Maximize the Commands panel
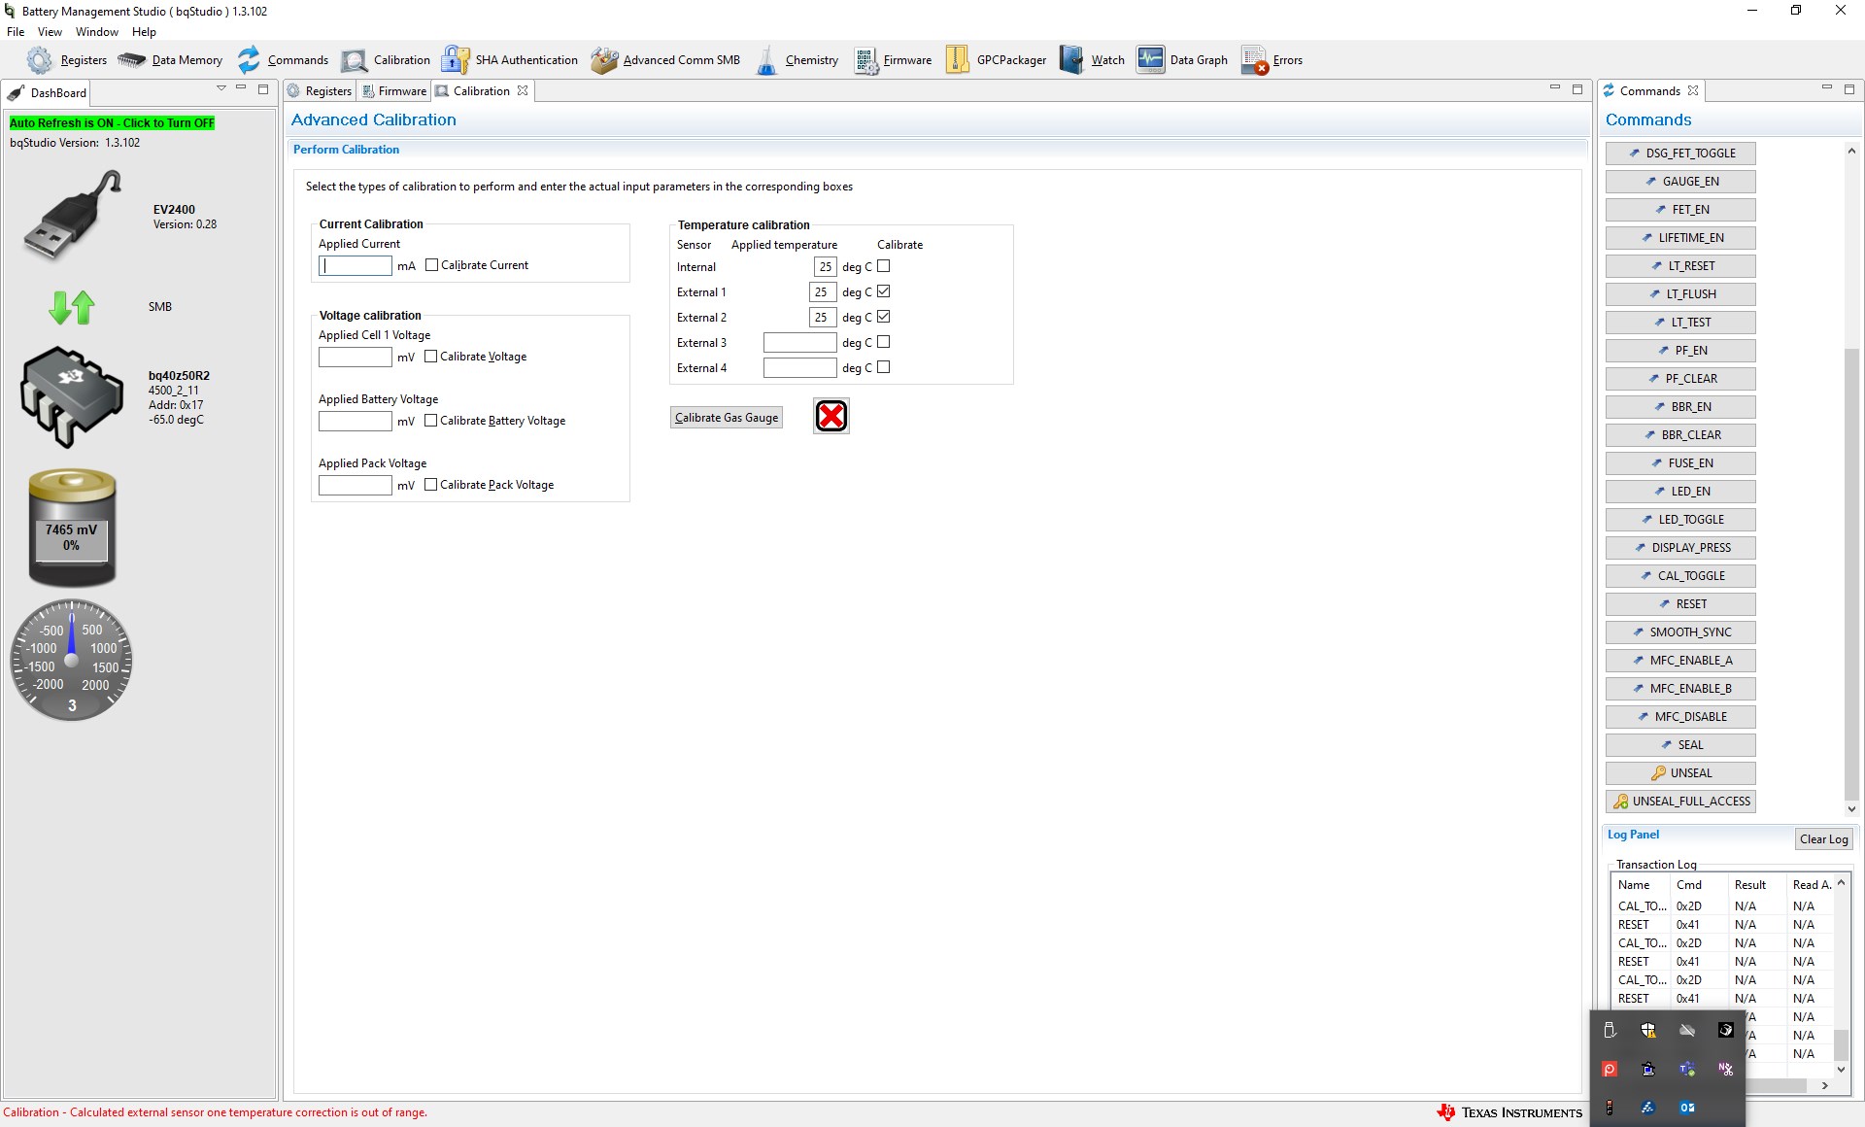The height and width of the screenshot is (1127, 1865). (x=1849, y=88)
